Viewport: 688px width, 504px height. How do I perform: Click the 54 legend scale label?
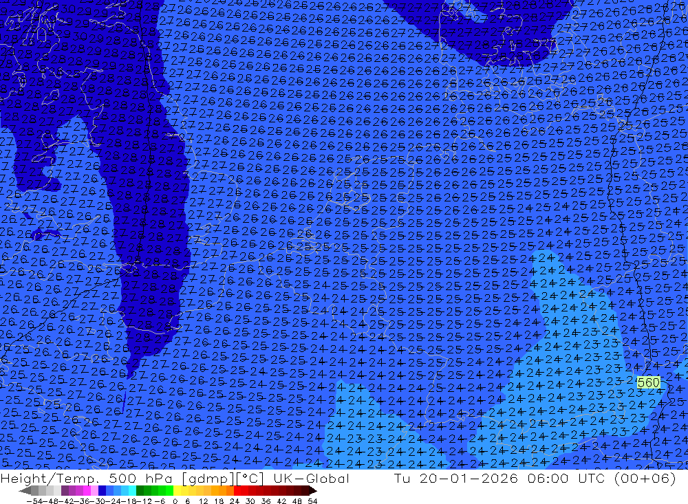pos(312,501)
